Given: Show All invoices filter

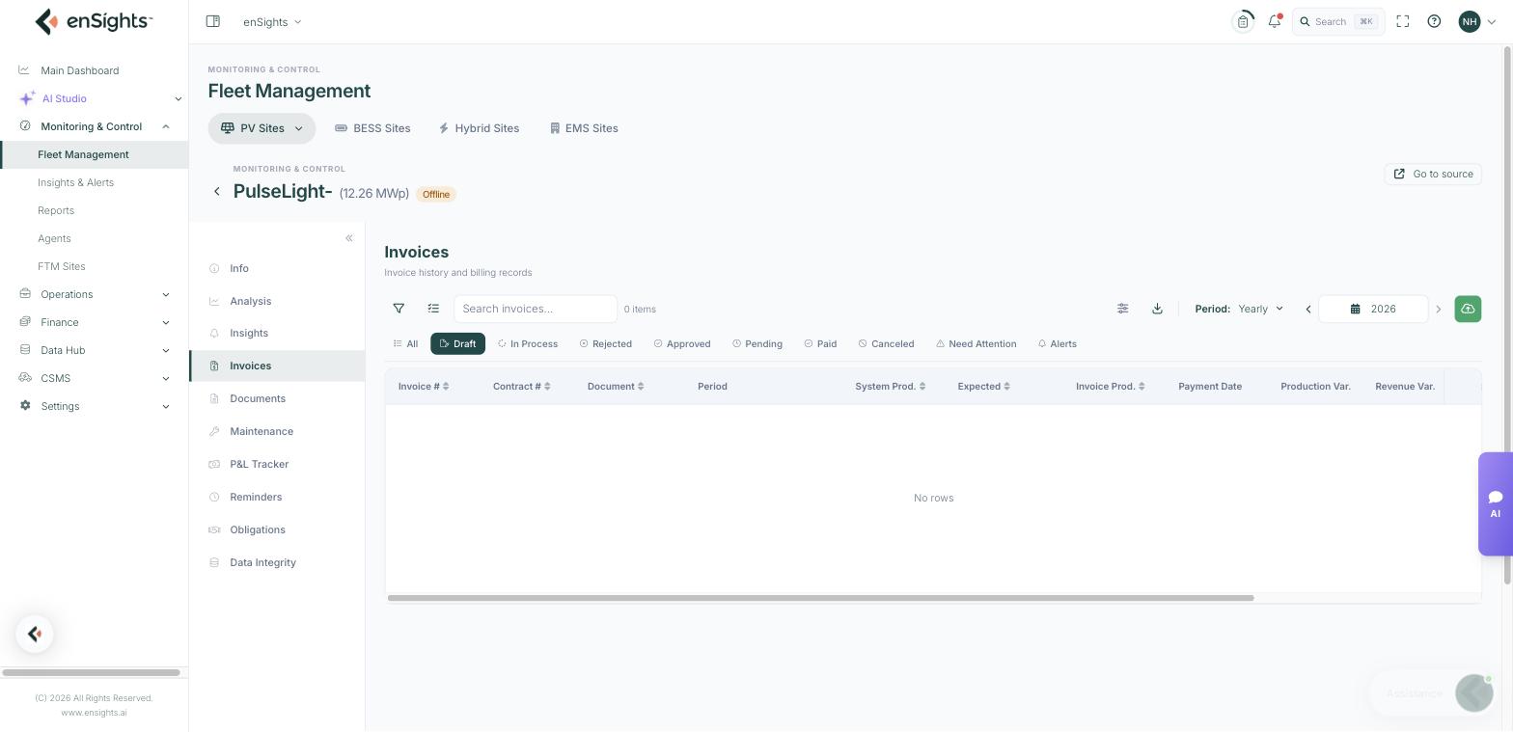Looking at the screenshot, I should coord(406,343).
